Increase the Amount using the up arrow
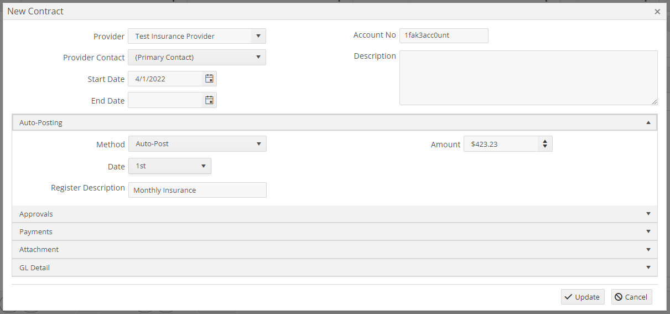Image resolution: width=670 pixels, height=314 pixels. [545, 141]
